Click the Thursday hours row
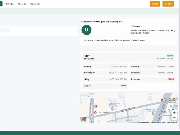 click(x=152, y=73)
